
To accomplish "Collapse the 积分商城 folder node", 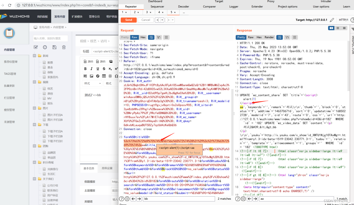I will point(35,162).
